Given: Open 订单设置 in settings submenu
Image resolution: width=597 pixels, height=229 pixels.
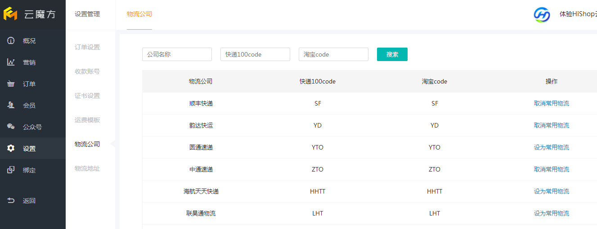Looking at the screenshot, I should tap(87, 47).
